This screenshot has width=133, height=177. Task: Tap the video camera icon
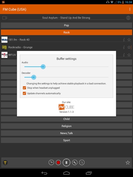click(5, 18)
